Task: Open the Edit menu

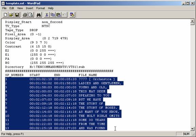Action: (x=12, y=8)
